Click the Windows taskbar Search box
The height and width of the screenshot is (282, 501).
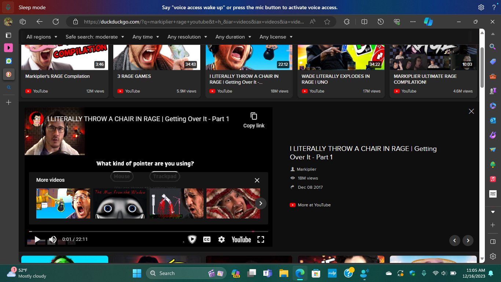tap(186, 273)
